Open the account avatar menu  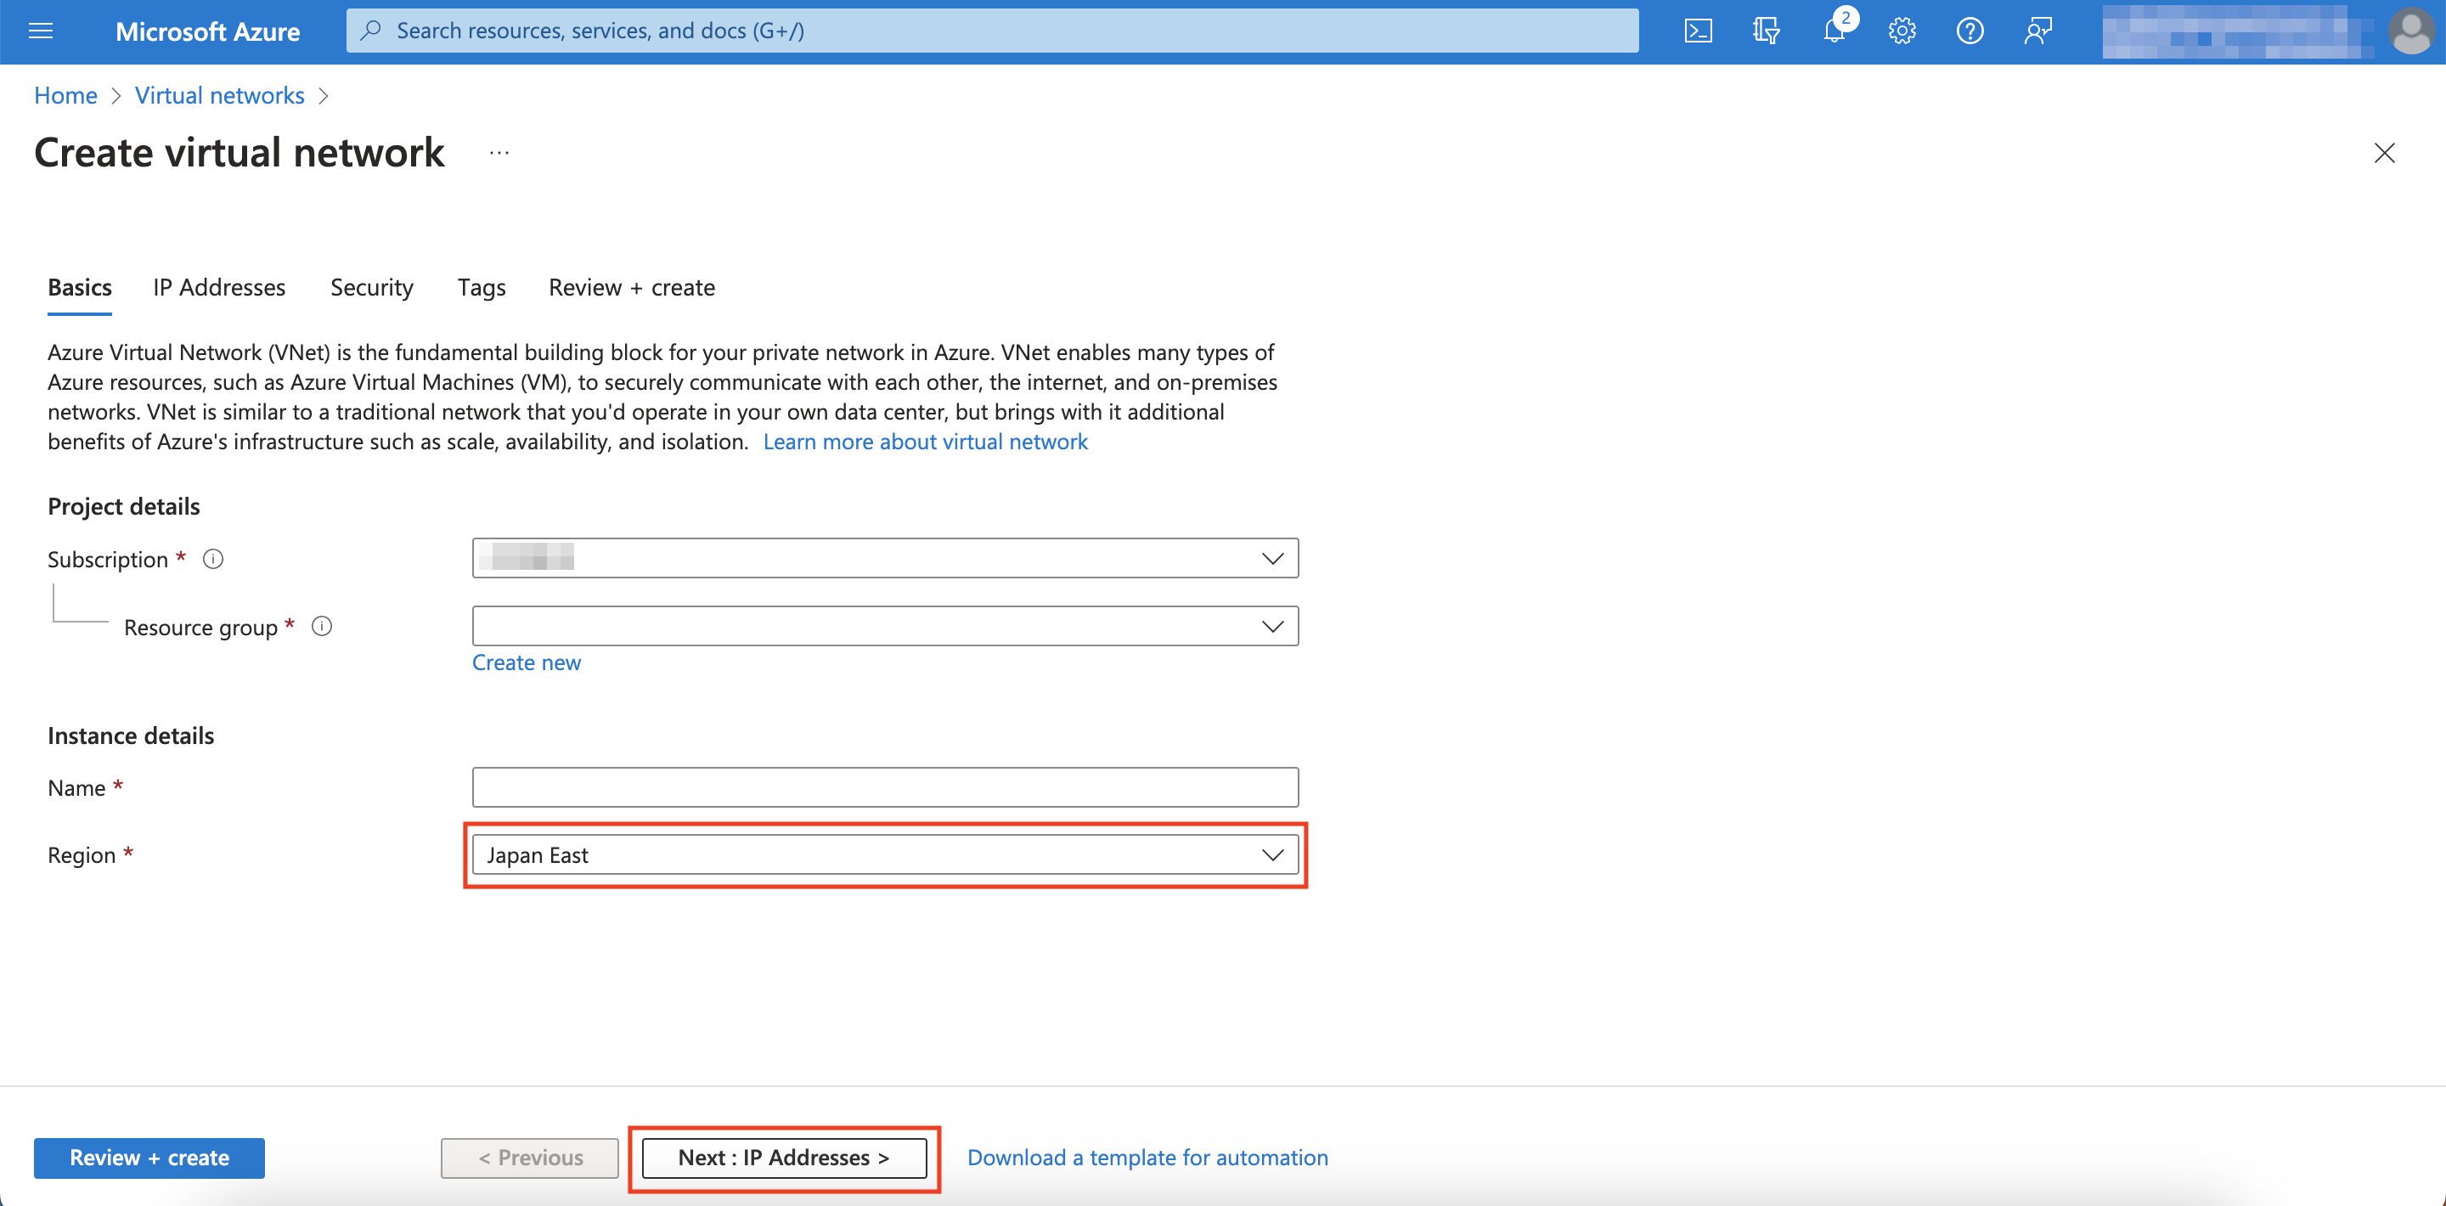[x=2410, y=31]
